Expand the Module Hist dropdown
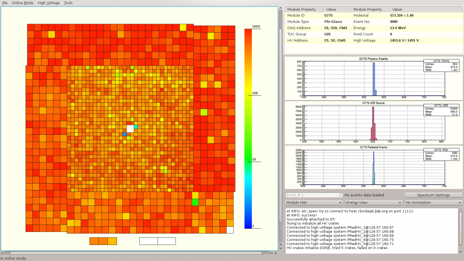Viewport: 464px width, 261px height. tap(314, 203)
